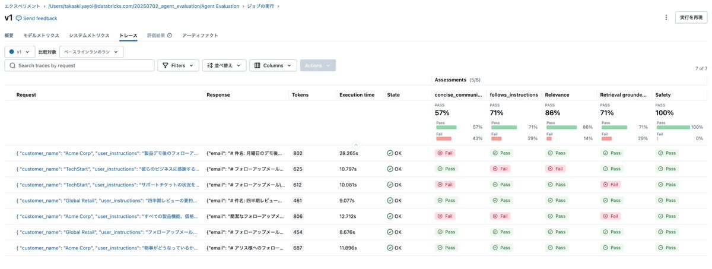Viewport: 712px width, 269px height.
Task: Open follows_instructions Fail badge in 806-token row
Action: (501, 216)
